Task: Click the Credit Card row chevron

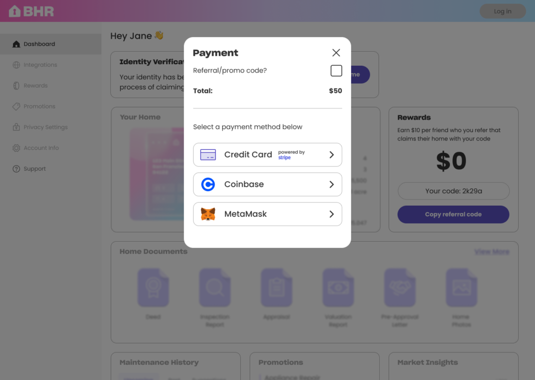Action: pos(331,155)
